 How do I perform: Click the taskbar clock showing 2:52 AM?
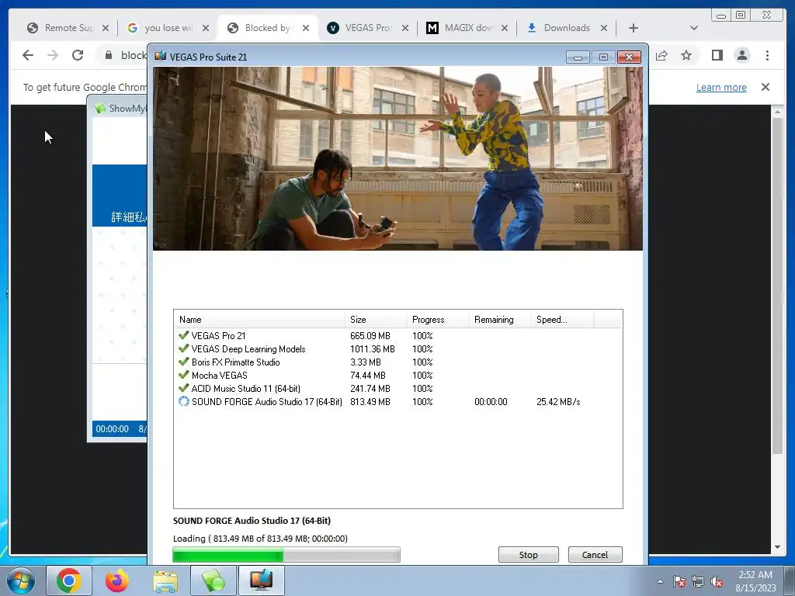click(x=755, y=581)
